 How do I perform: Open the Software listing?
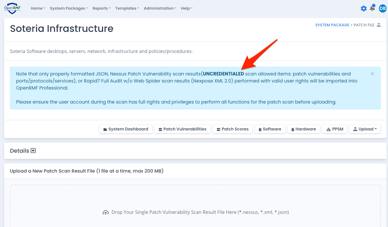(x=270, y=129)
